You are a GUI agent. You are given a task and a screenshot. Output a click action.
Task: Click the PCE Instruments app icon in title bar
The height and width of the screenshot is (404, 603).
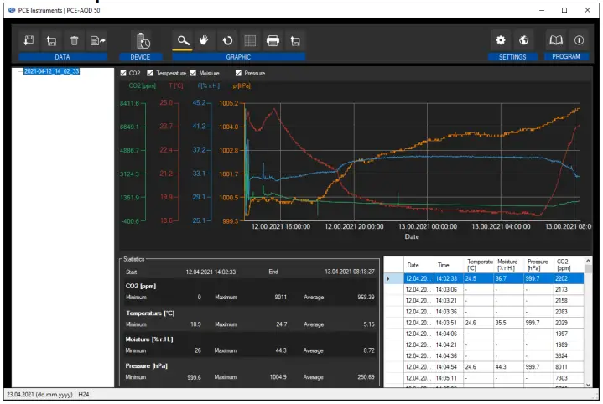12,10
